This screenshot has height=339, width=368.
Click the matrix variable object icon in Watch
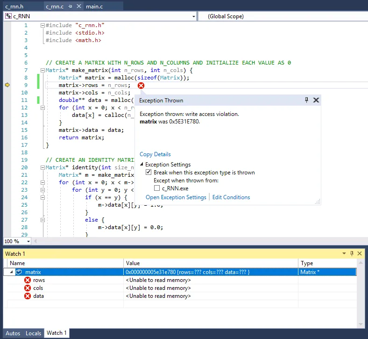(19, 272)
